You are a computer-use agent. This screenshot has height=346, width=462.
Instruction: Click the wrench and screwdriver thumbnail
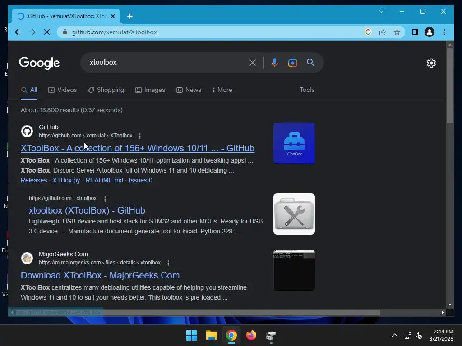click(x=294, y=214)
